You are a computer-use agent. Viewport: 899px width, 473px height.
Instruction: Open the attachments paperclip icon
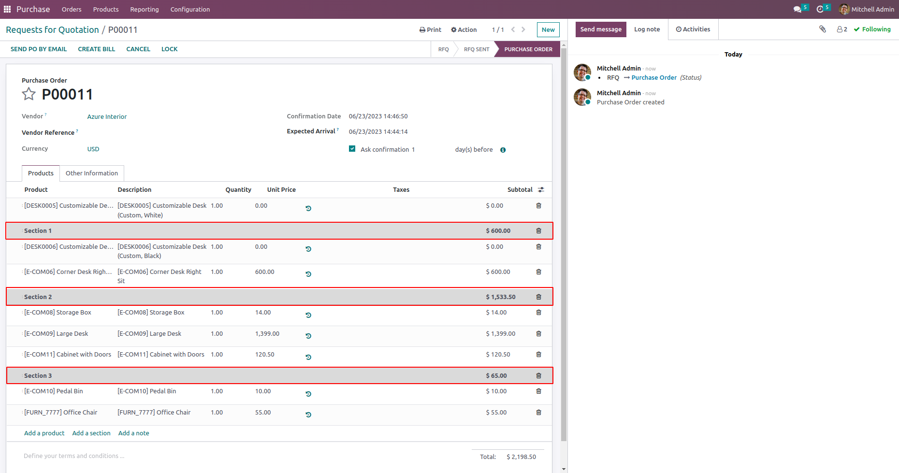tap(823, 29)
